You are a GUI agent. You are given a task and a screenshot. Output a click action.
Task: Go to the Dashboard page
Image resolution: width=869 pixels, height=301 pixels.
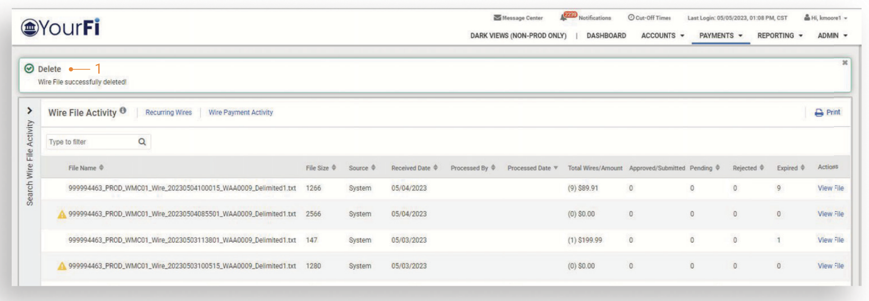click(606, 36)
